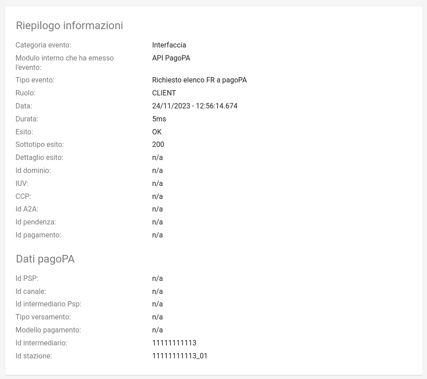The image size is (427, 379).
Task: Click the 5ms duration value
Action: [159, 119]
